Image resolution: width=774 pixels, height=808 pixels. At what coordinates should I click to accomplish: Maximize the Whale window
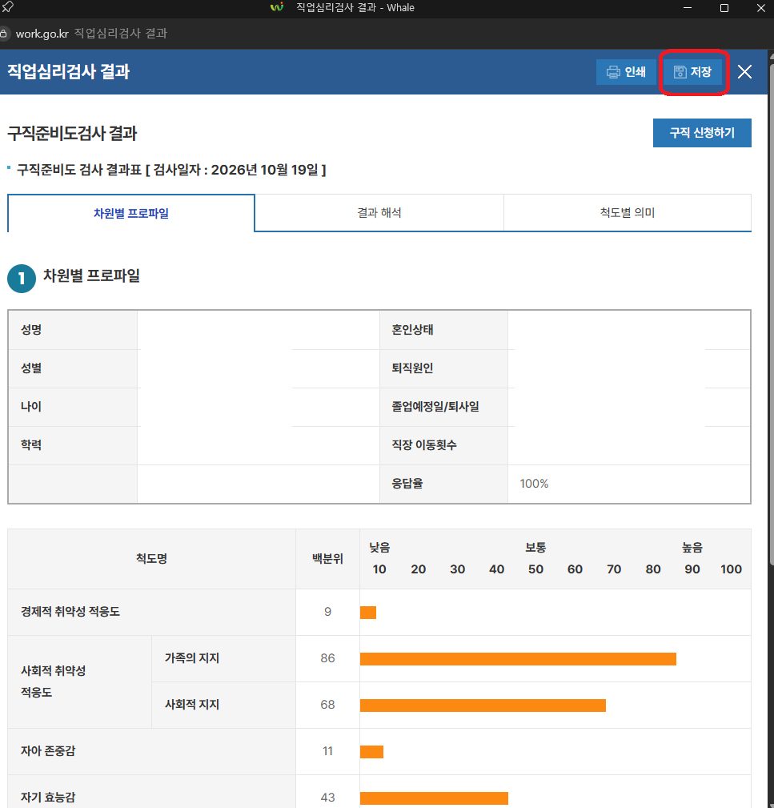724,8
